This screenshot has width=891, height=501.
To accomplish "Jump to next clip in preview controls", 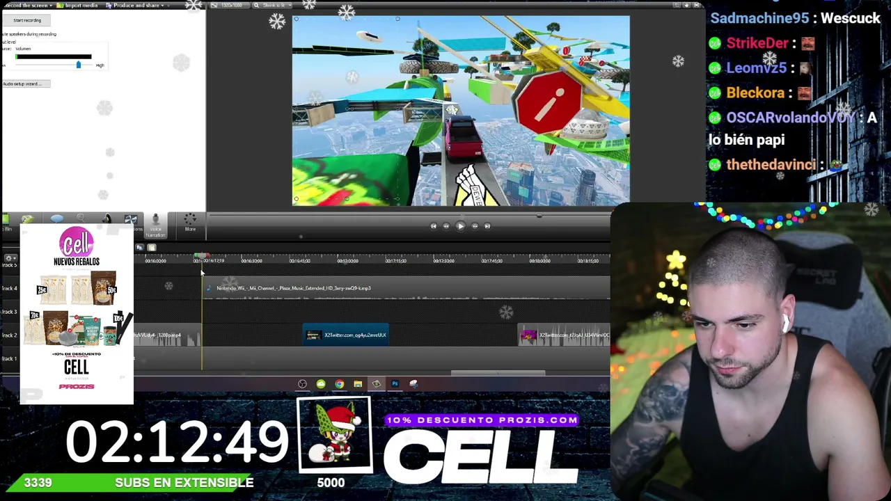I will click(487, 226).
